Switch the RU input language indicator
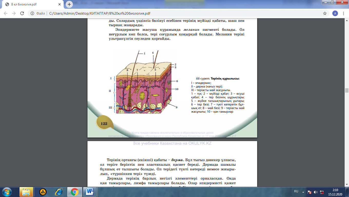Image resolution: width=349 pixels, height=197 pixels. click(296, 191)
